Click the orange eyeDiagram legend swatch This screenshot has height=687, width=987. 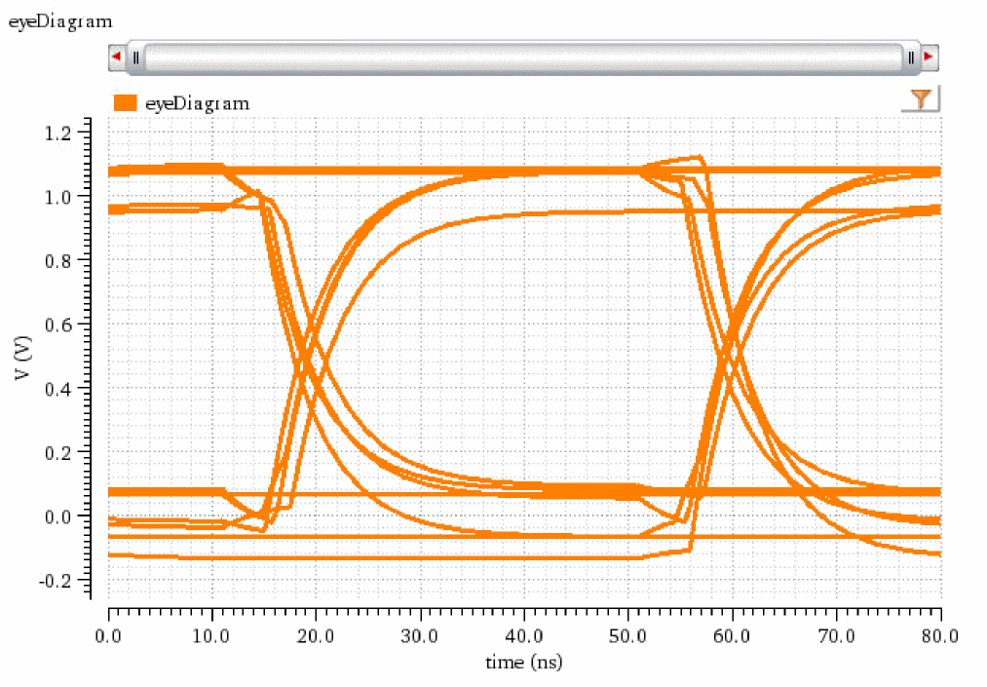click(x=125, y=102)
